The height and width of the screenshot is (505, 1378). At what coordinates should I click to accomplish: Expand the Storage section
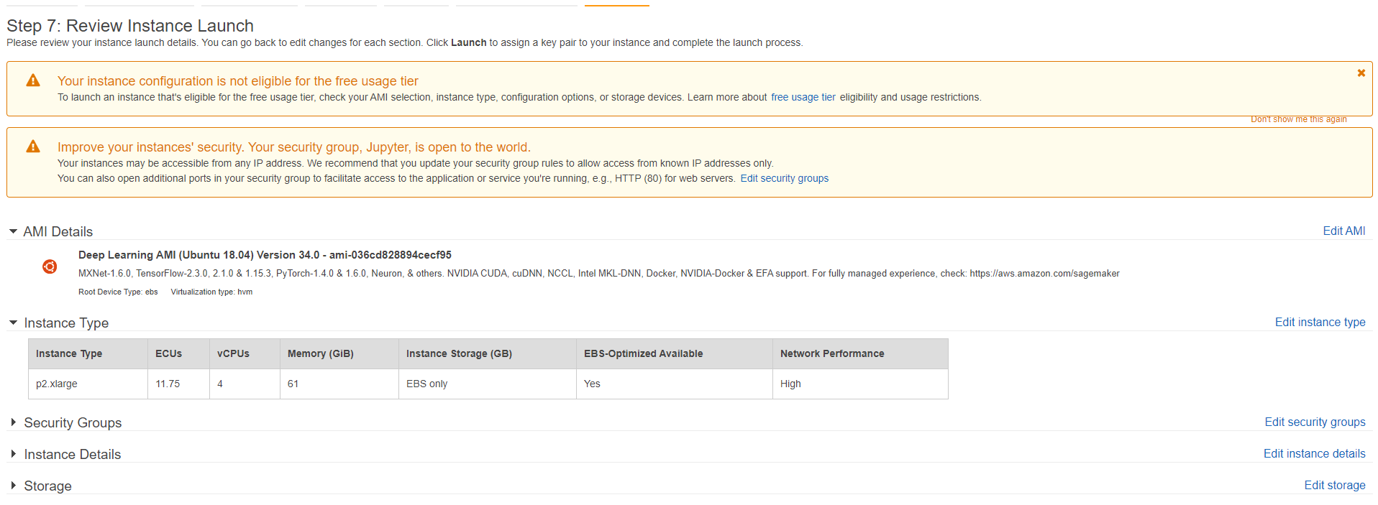(13, 486)
